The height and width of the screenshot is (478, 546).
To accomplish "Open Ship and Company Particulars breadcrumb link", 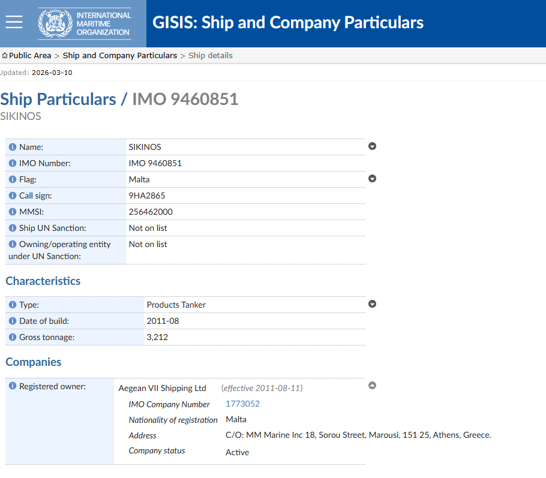I will tap(120, 56).
